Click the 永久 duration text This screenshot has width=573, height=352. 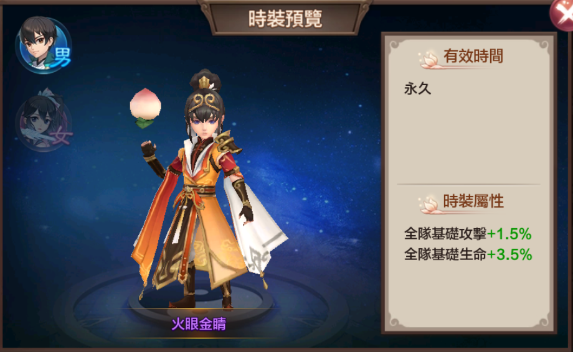coord(418,89)
